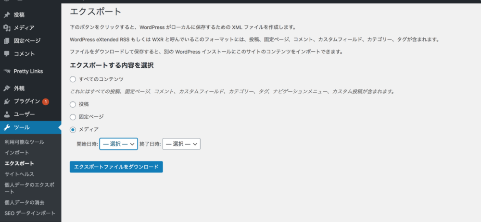
Task: Click the media icon beside メディア
Action: point(7,28)
